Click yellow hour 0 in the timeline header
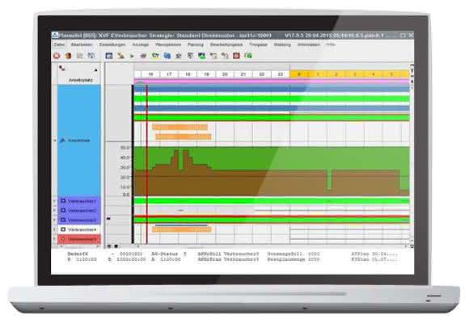469x328 pixels. tap(299, 74)
